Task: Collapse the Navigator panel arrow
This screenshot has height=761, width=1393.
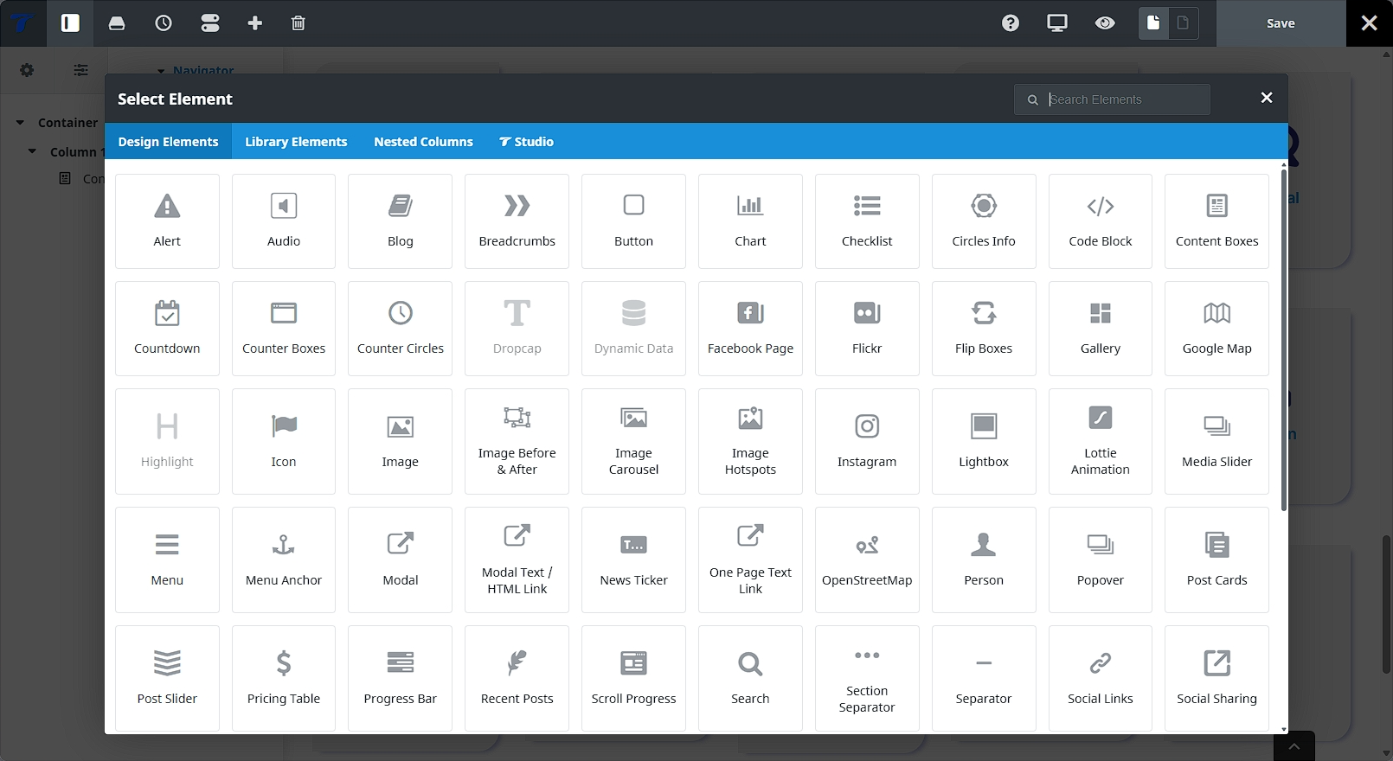Action: click(161, 71)
